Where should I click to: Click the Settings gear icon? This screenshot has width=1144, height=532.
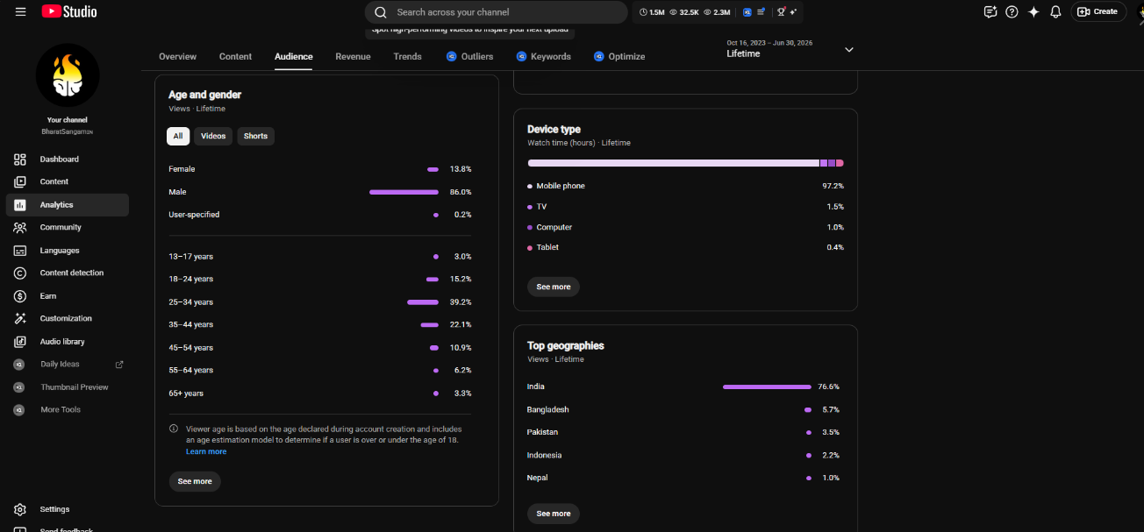pyautogui.click(x=20, y=509)
